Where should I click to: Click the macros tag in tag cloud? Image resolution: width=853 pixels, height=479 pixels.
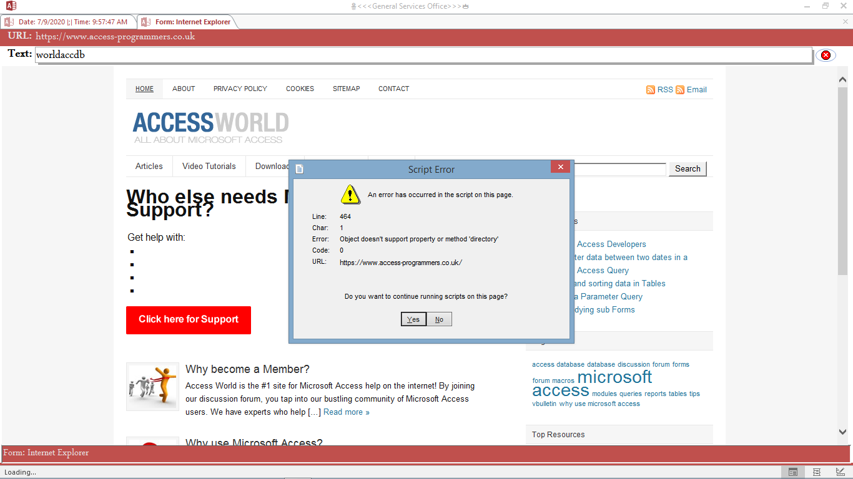point(563,380)
